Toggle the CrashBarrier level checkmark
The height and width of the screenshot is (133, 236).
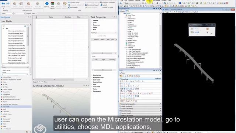[128, 26]
